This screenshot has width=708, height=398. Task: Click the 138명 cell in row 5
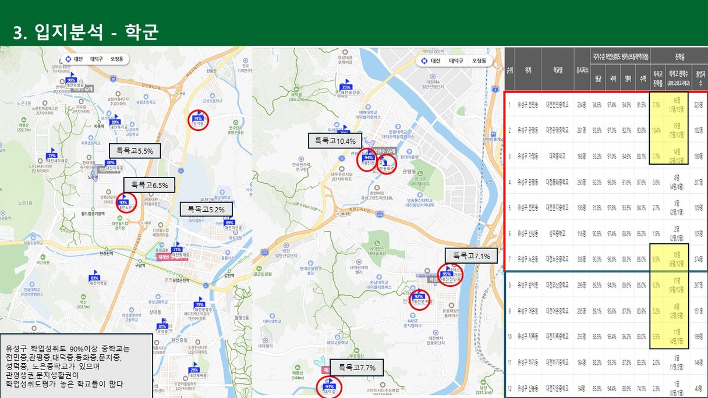click(x=582, y=208)
